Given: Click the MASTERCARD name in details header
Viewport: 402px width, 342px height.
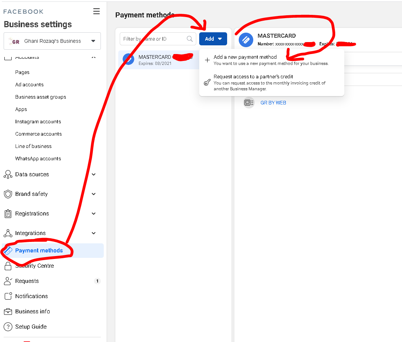Looking at the screenshot, I should pos(276,36).
